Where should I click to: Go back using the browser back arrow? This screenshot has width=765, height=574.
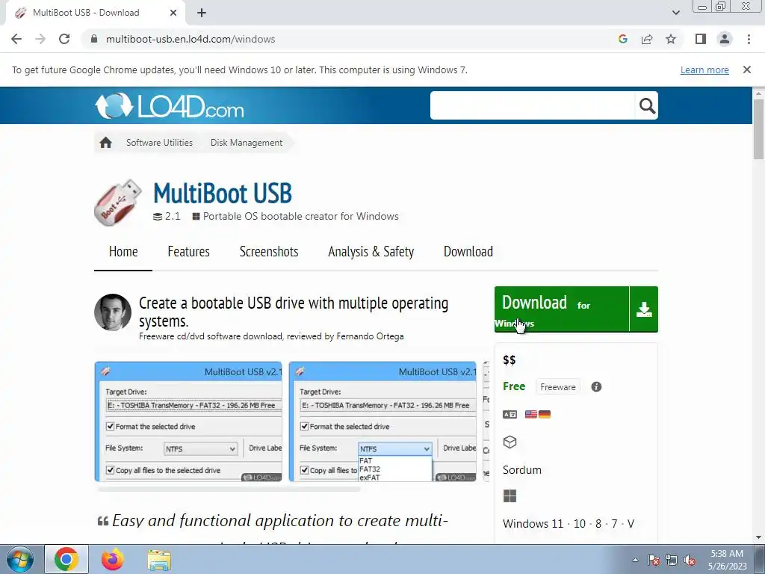[x=16, y=39]
